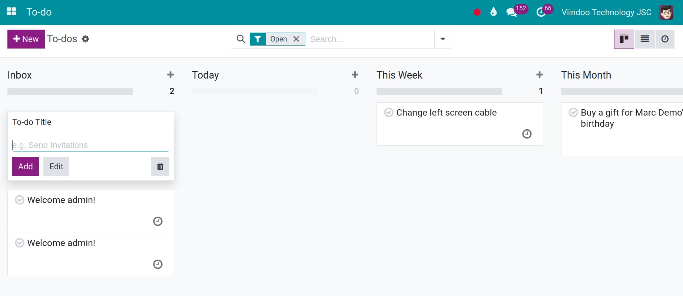Add a to-do in Today column
Screen dimensions: 683x296
[355, 75]
